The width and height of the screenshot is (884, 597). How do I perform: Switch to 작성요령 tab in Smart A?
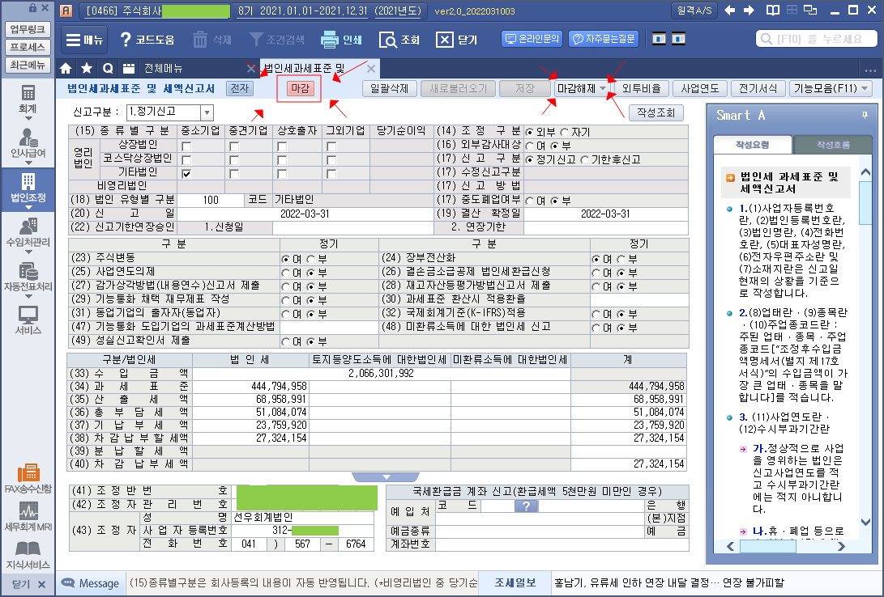click(x=753, y=145)
